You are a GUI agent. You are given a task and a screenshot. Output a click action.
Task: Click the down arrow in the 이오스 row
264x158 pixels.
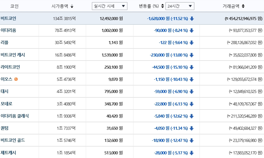[x=192, y=79]
